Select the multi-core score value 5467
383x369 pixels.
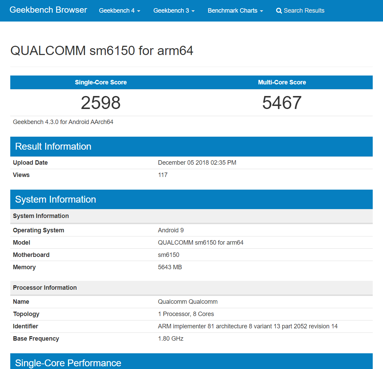tap(282, 103)
